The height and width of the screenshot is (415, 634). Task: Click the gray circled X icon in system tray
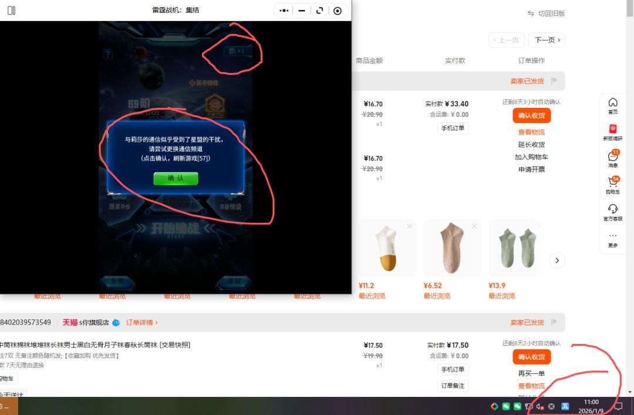pyautogui.click(x=551, y=407)
